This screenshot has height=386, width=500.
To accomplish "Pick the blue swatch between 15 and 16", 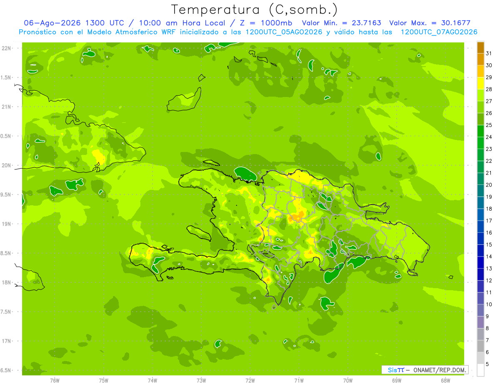I will coord(480,239).
